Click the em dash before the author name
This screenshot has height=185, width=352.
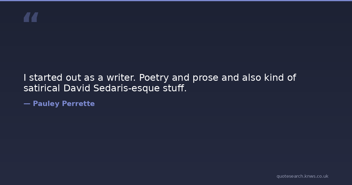pyautogui.click(x=27, y=104)
